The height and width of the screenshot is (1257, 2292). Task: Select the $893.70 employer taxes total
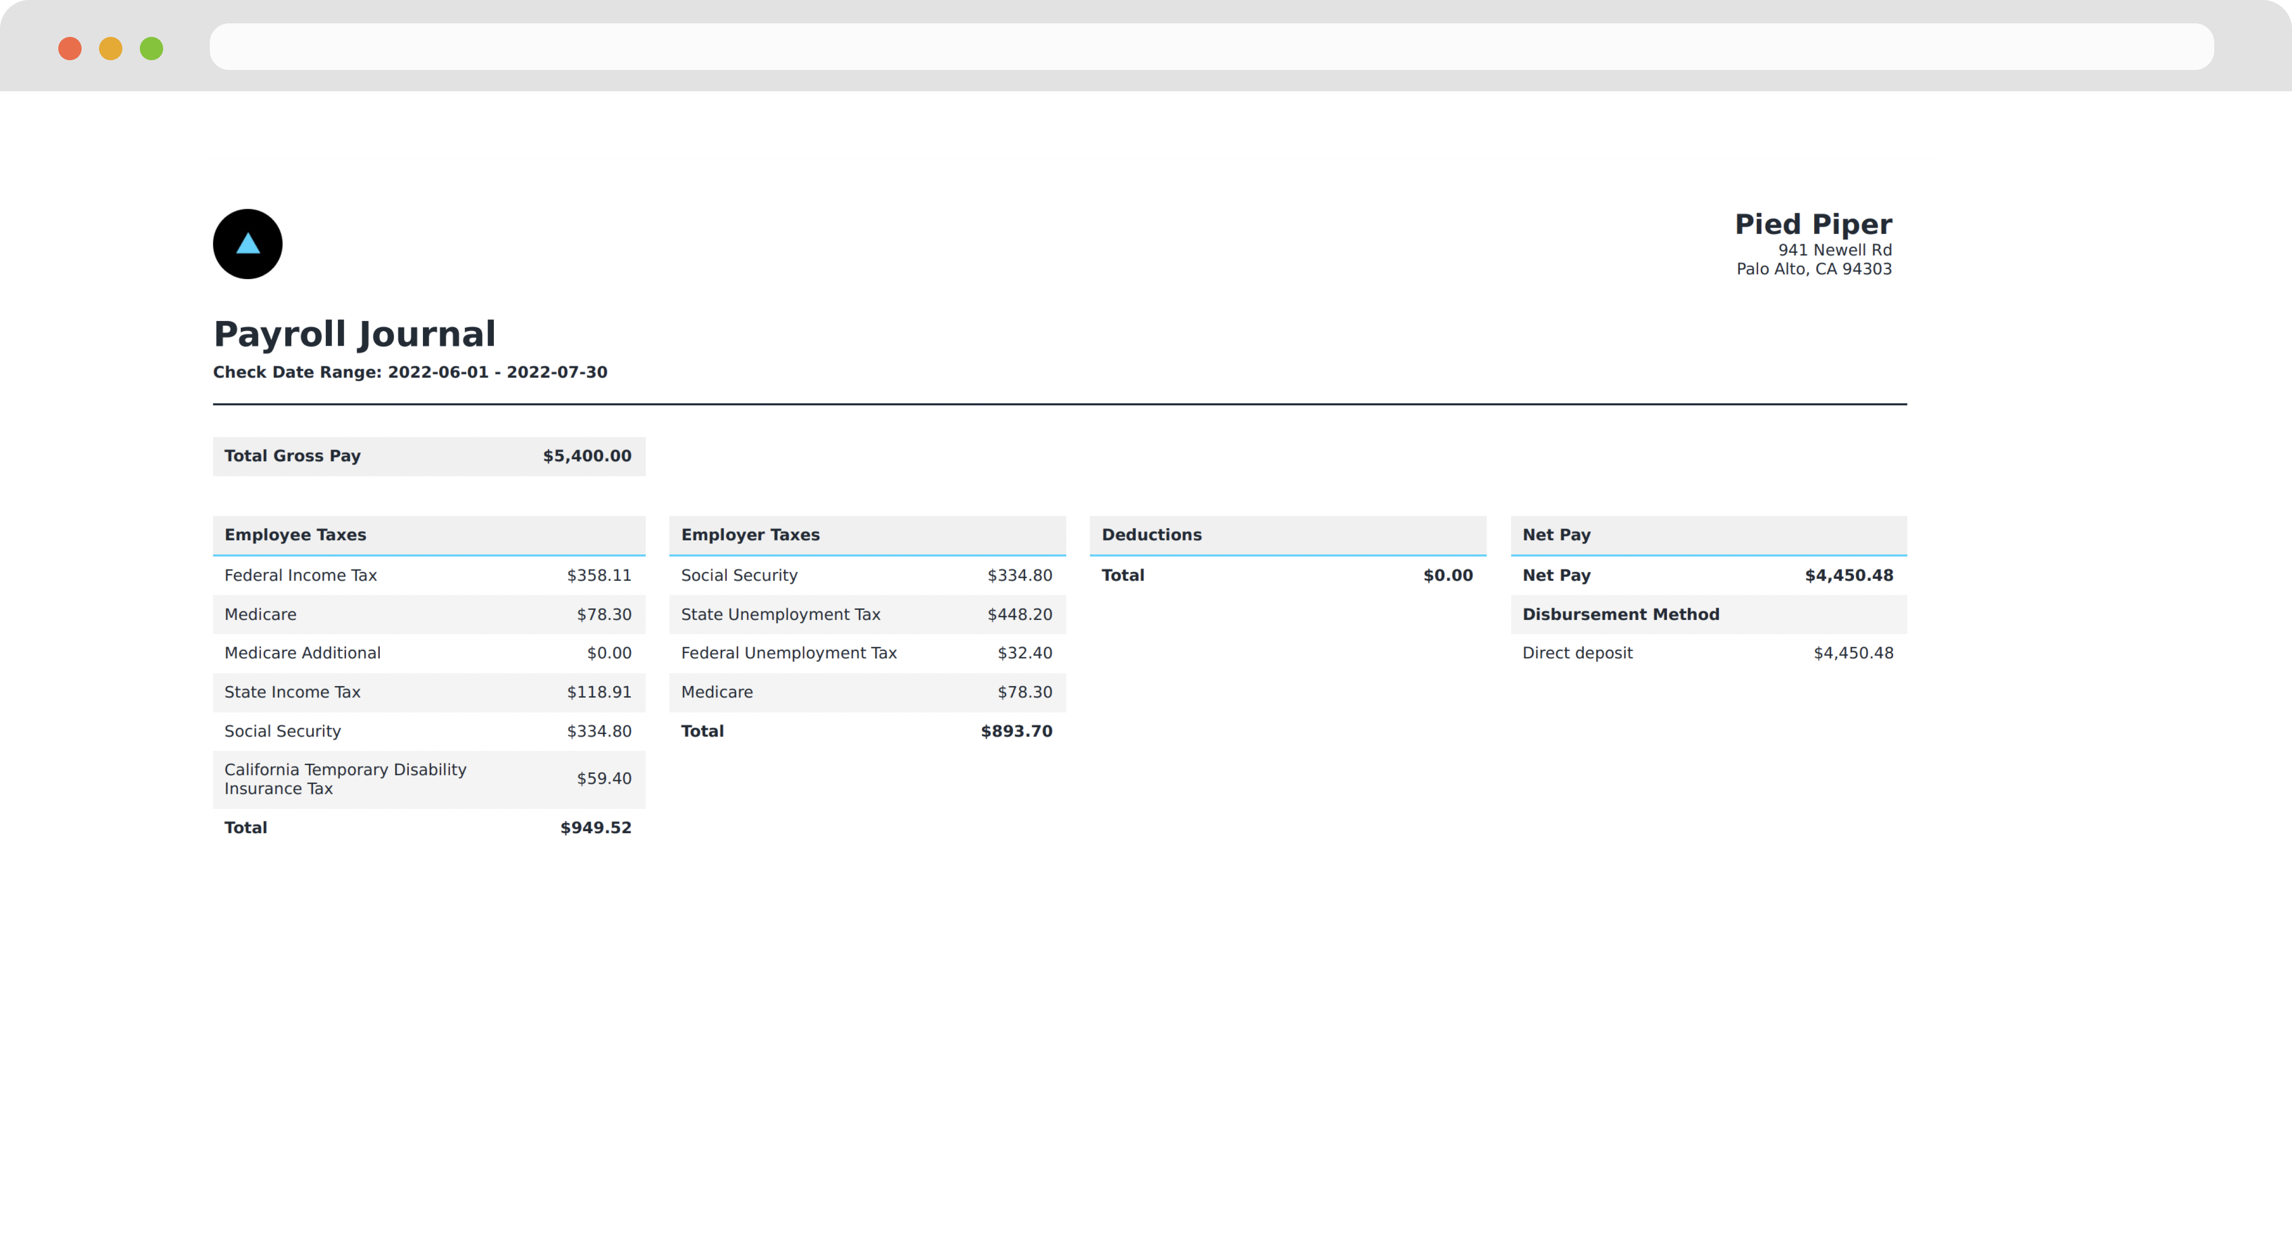tap(1016, 731)
